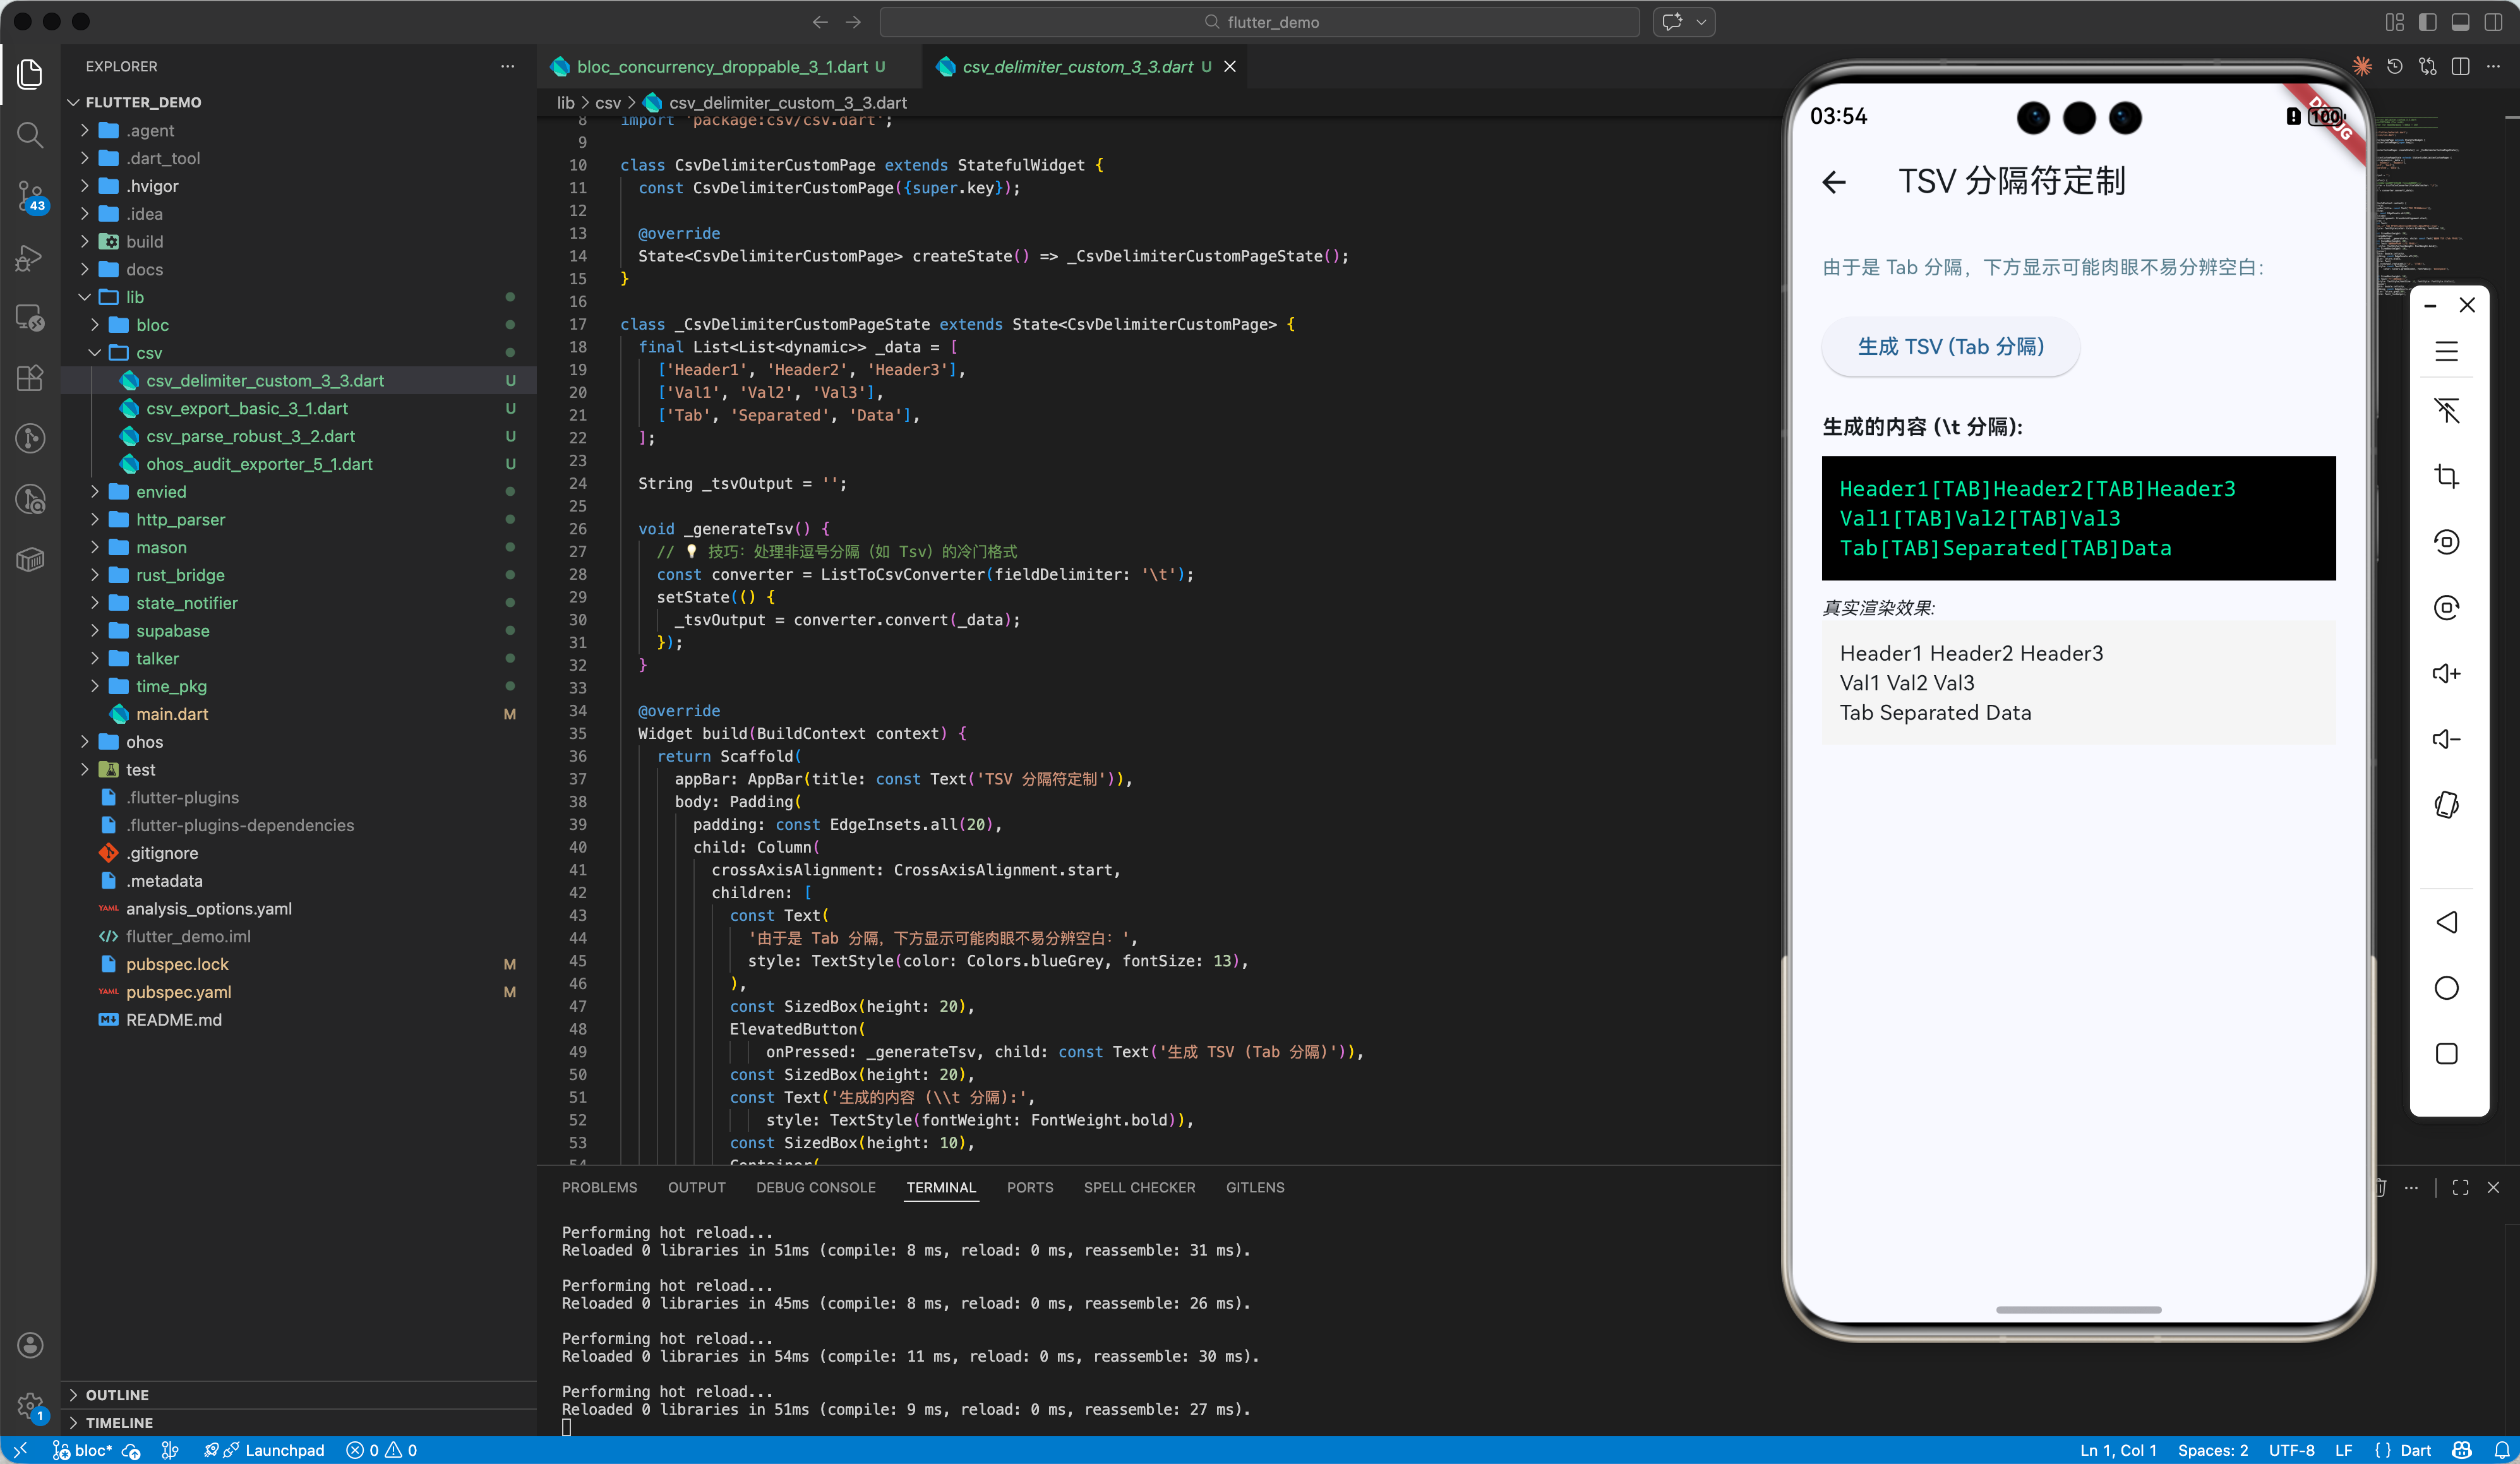Open Source Control view with 43 badge
The width and height of the screenshot is (2520, 1464).
click(30, 196)
